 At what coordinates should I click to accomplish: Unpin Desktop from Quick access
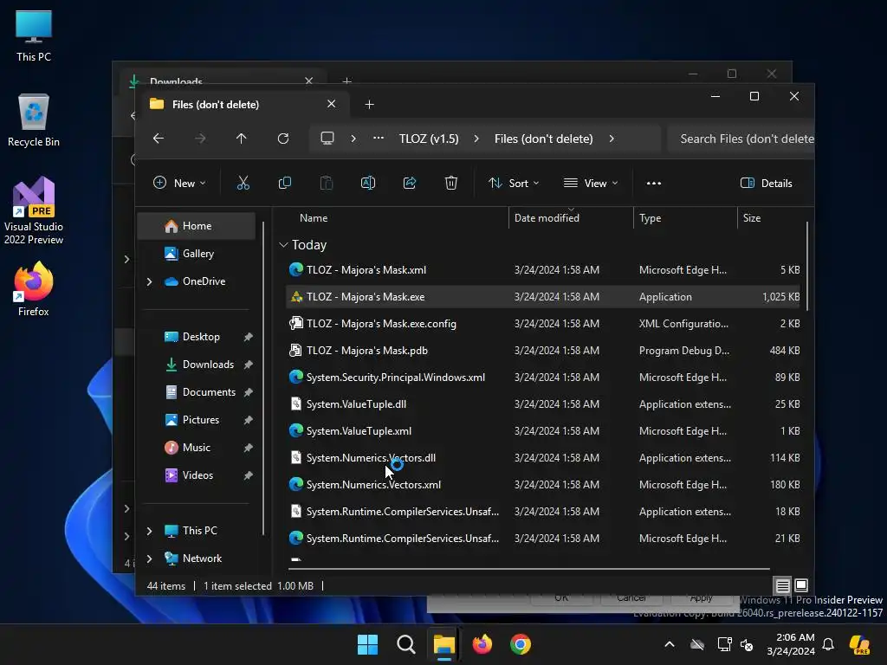[x=249, y=337]
